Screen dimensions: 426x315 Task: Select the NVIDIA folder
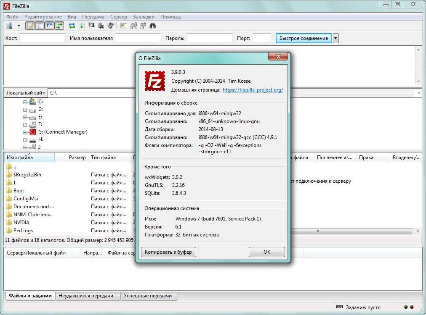click(x=21, y=222)
